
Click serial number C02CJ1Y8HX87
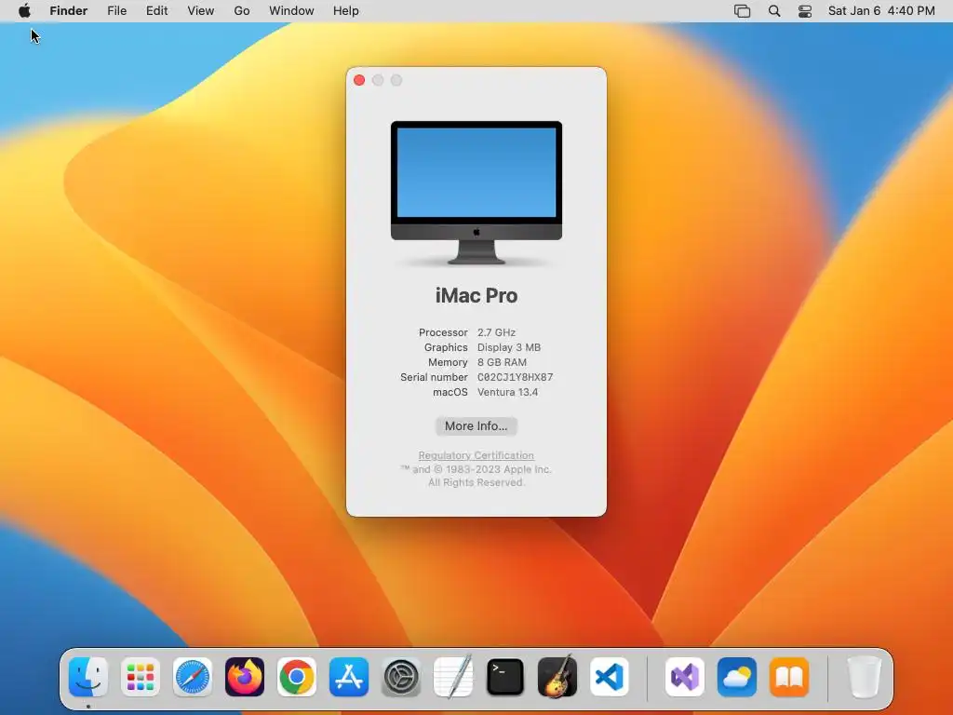coord(516,377)
